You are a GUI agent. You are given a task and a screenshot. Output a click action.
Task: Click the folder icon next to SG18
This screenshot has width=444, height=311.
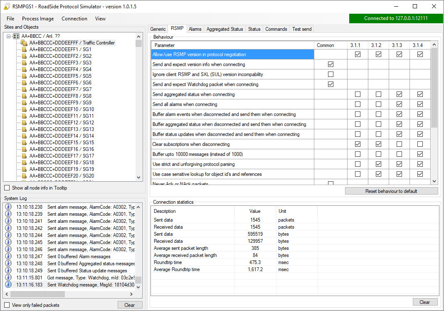24,163
